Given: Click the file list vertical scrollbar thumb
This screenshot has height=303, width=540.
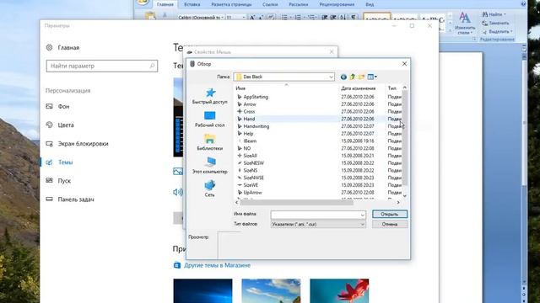Looking at the screenshot, I should point(405,137).
